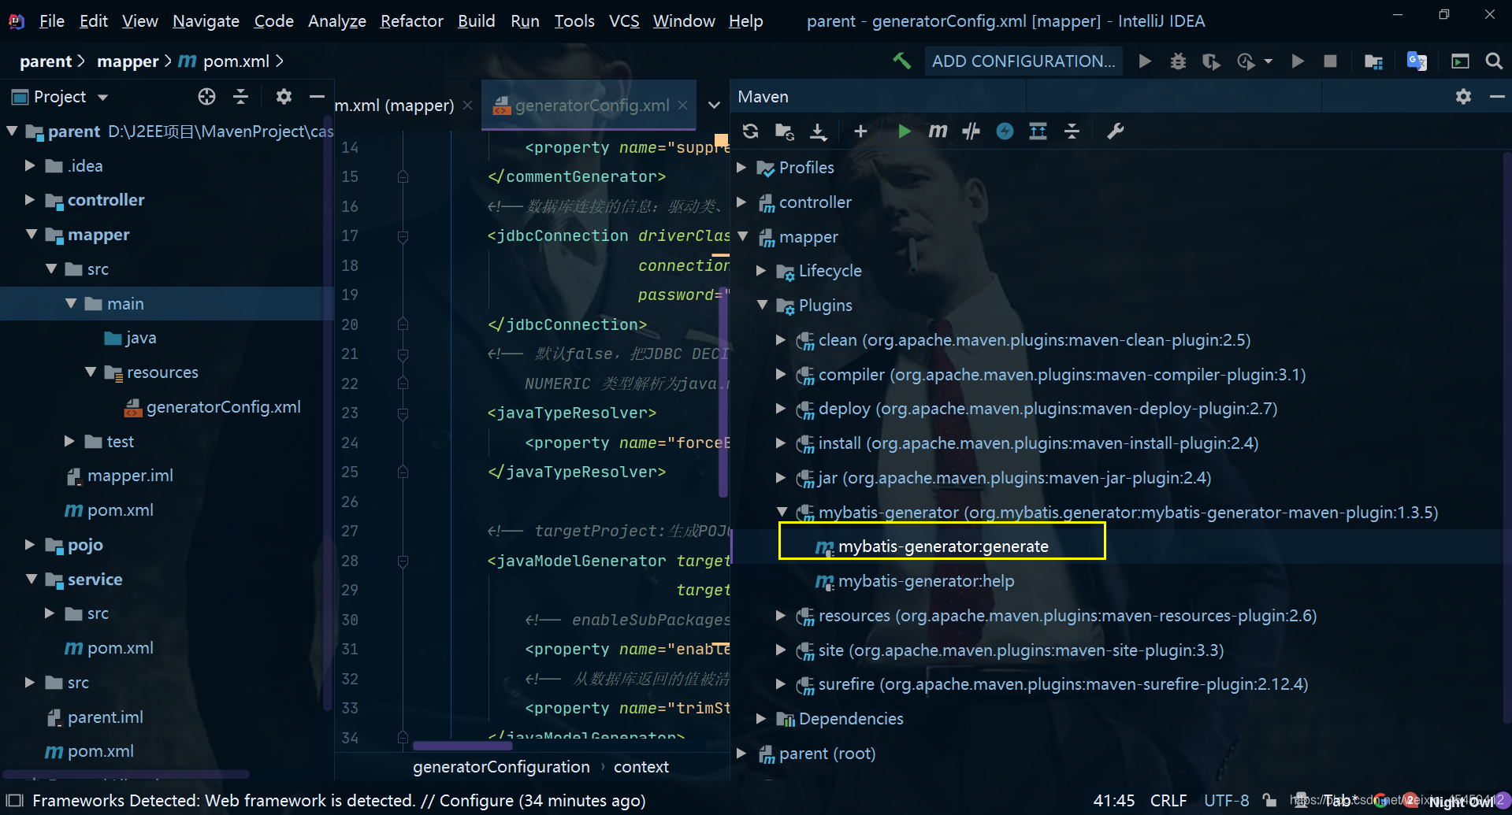The width and height of the screenshot is (1512, 815).
Task: Open run configuration dropdown arrow beside profiler
Action: coord(1268,61)
